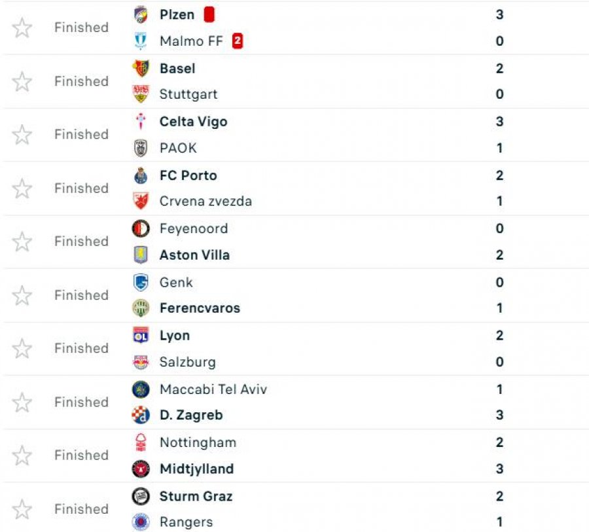Toggle favorite star for Lyon vs Salzburg
The image size is (589, 532).
point(22,348)
